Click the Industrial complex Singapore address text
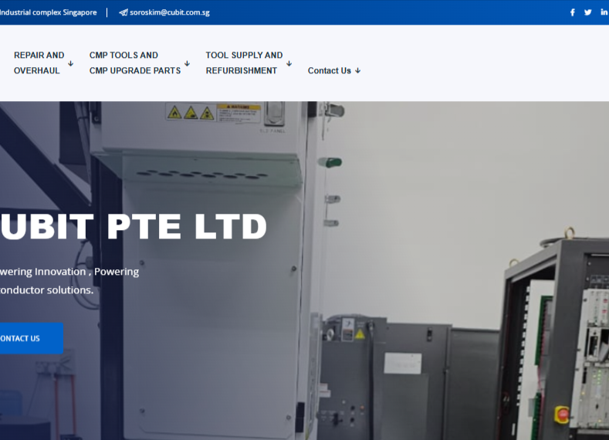Screen dimensions: 609x440 click(48, 12)
